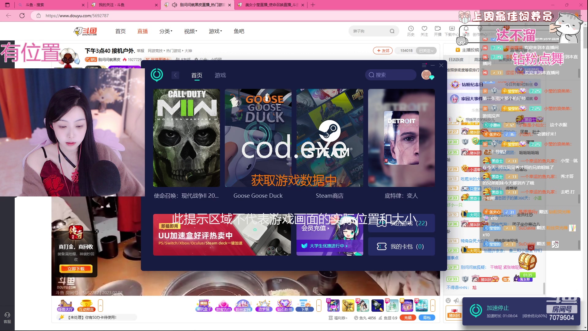The height and width of the screenshot is (331, 588).
Task: Open 鱼吧 in Douyu navigation
Action: (x=239, y=31)
